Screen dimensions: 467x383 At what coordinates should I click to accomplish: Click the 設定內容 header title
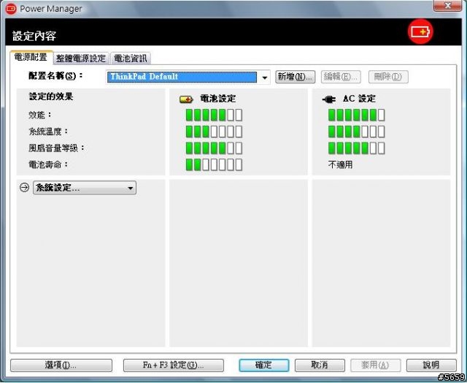coord(34,36)
